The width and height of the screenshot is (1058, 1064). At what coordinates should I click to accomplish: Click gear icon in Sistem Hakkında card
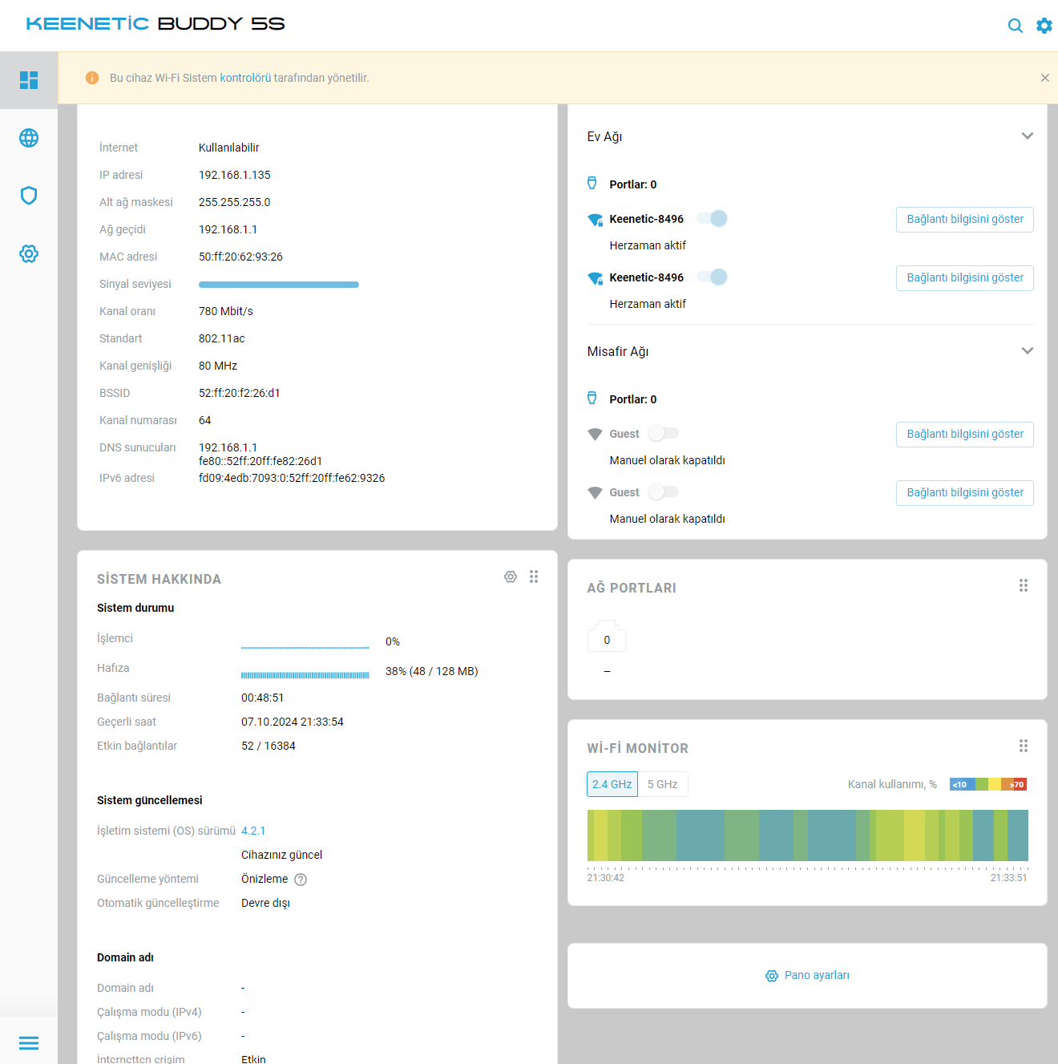click(x=511, y=577)
